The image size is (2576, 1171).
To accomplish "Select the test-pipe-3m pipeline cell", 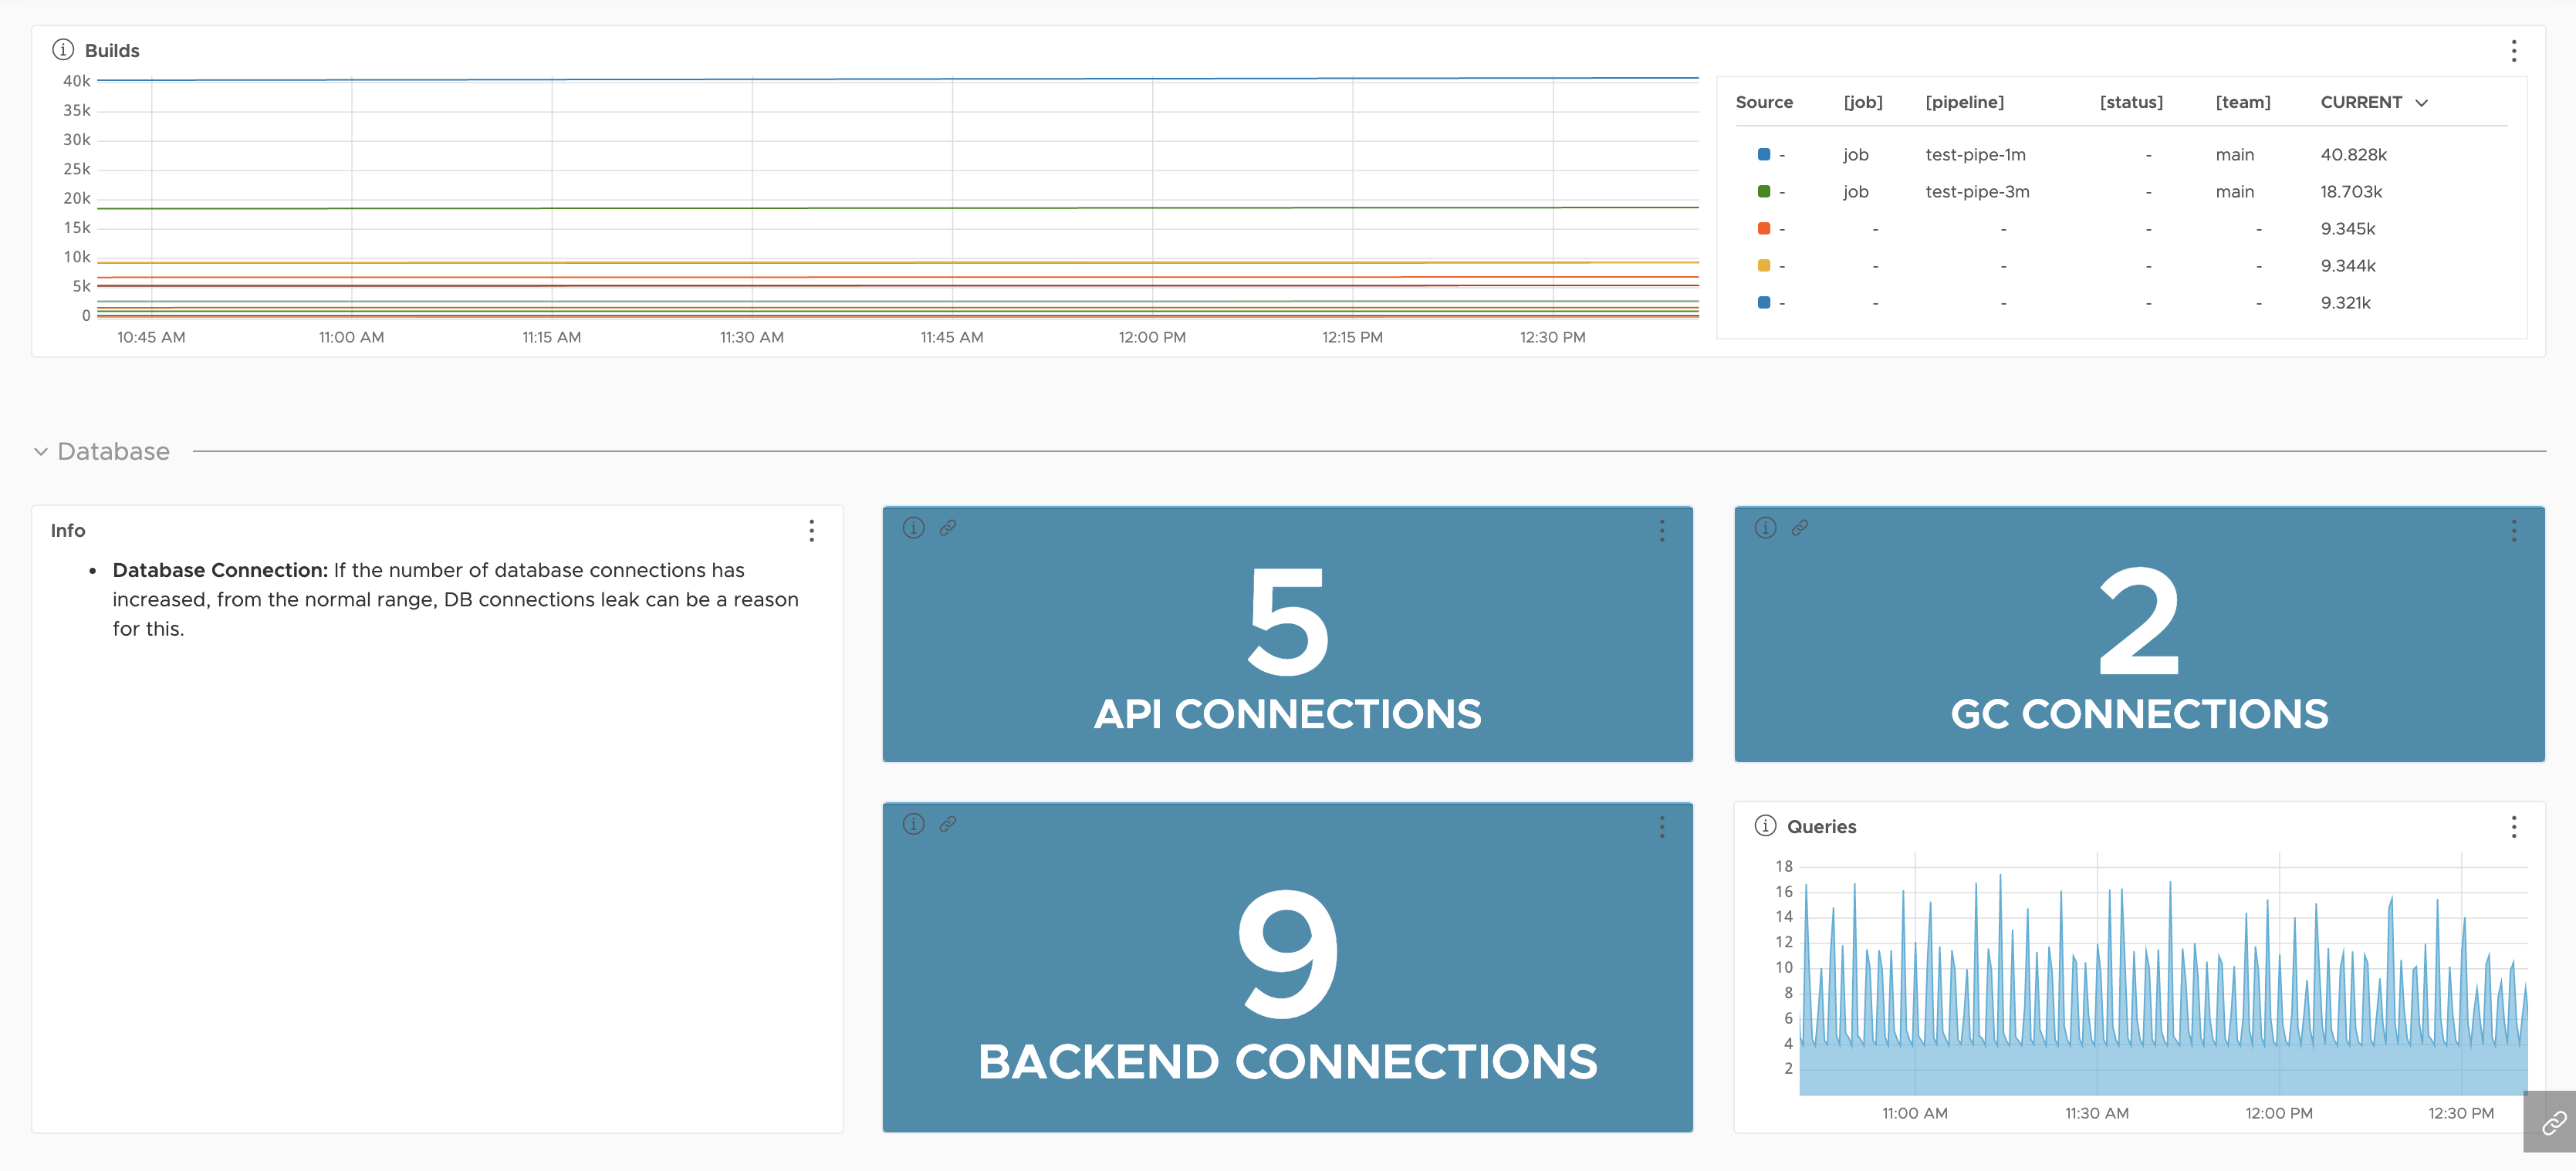I will [1977, 192].
